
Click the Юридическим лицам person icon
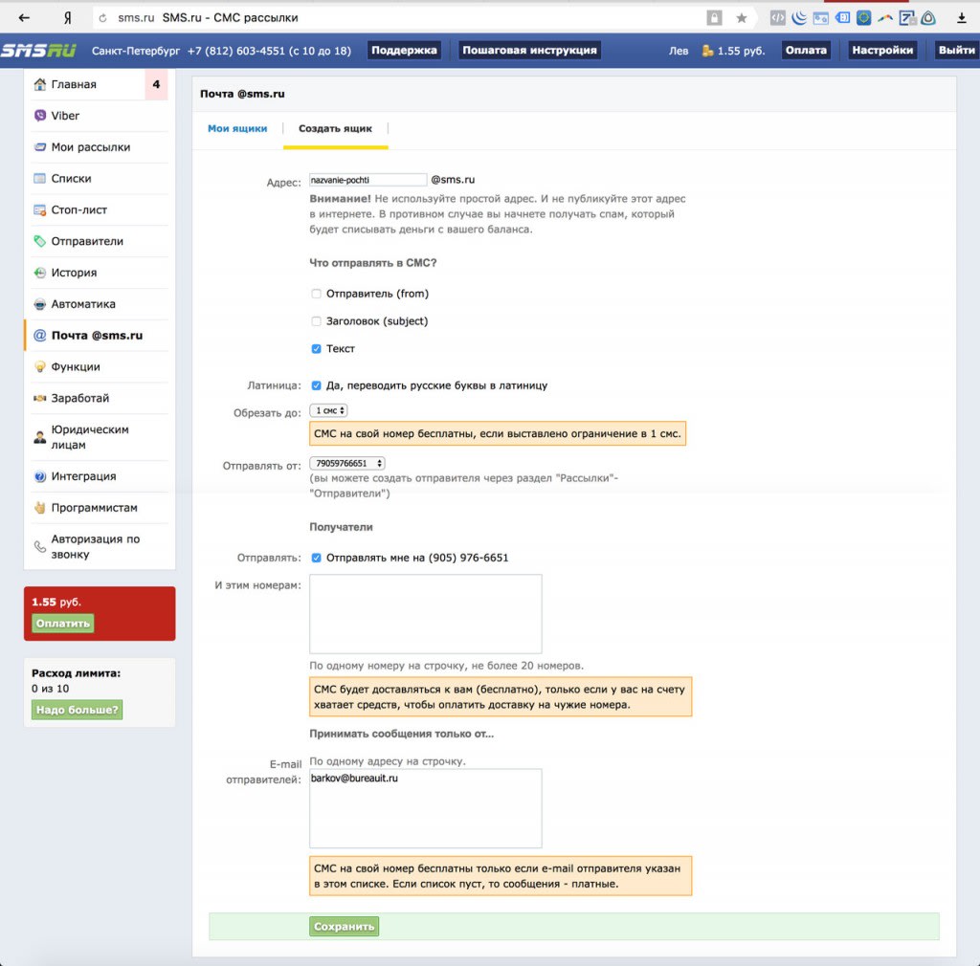coord(40,437)
